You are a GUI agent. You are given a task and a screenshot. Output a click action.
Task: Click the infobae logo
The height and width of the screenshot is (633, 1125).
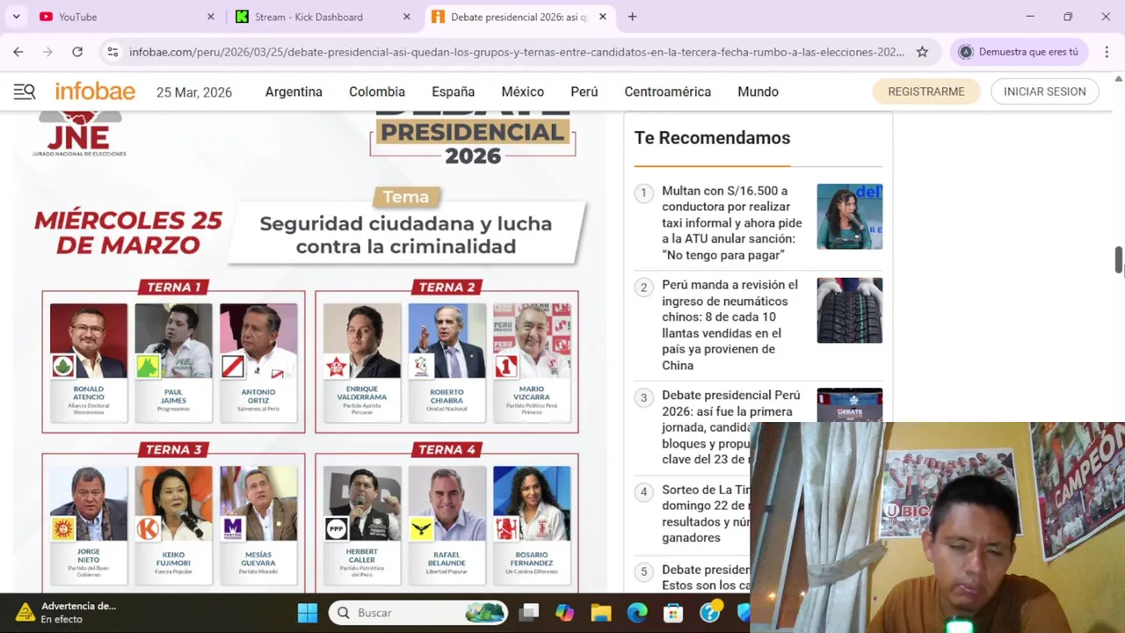(x=95, y=91)
